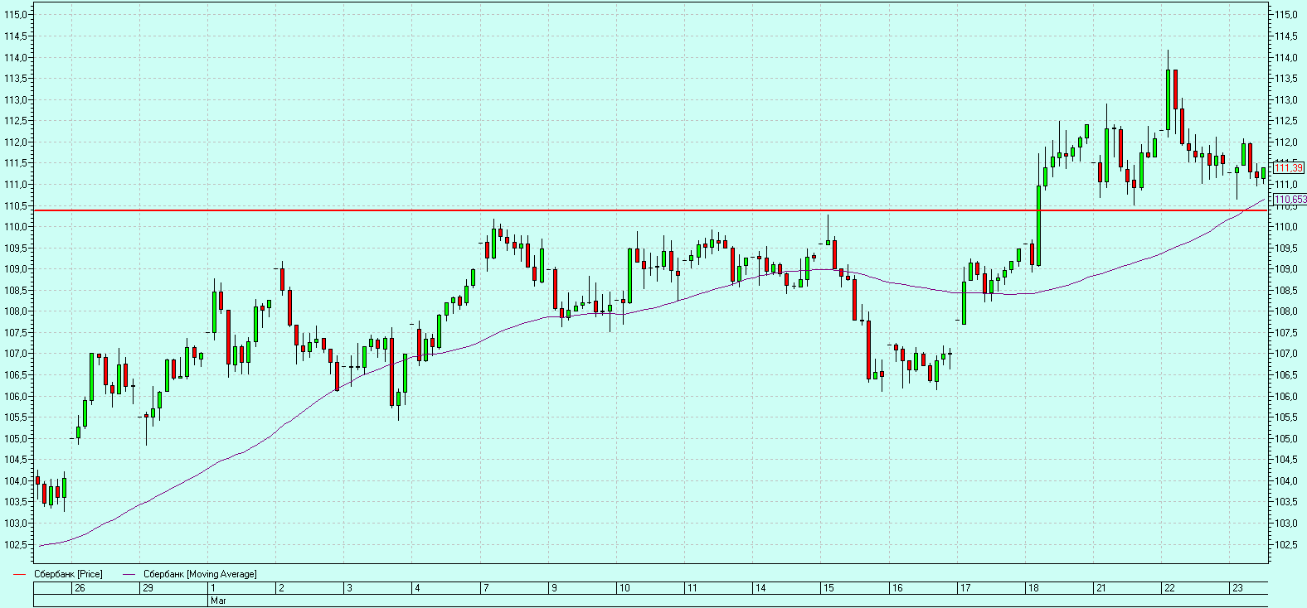Click 105,5 on the left price axis
Screen dimensions: 1307x608
click(x=16, y=417)
